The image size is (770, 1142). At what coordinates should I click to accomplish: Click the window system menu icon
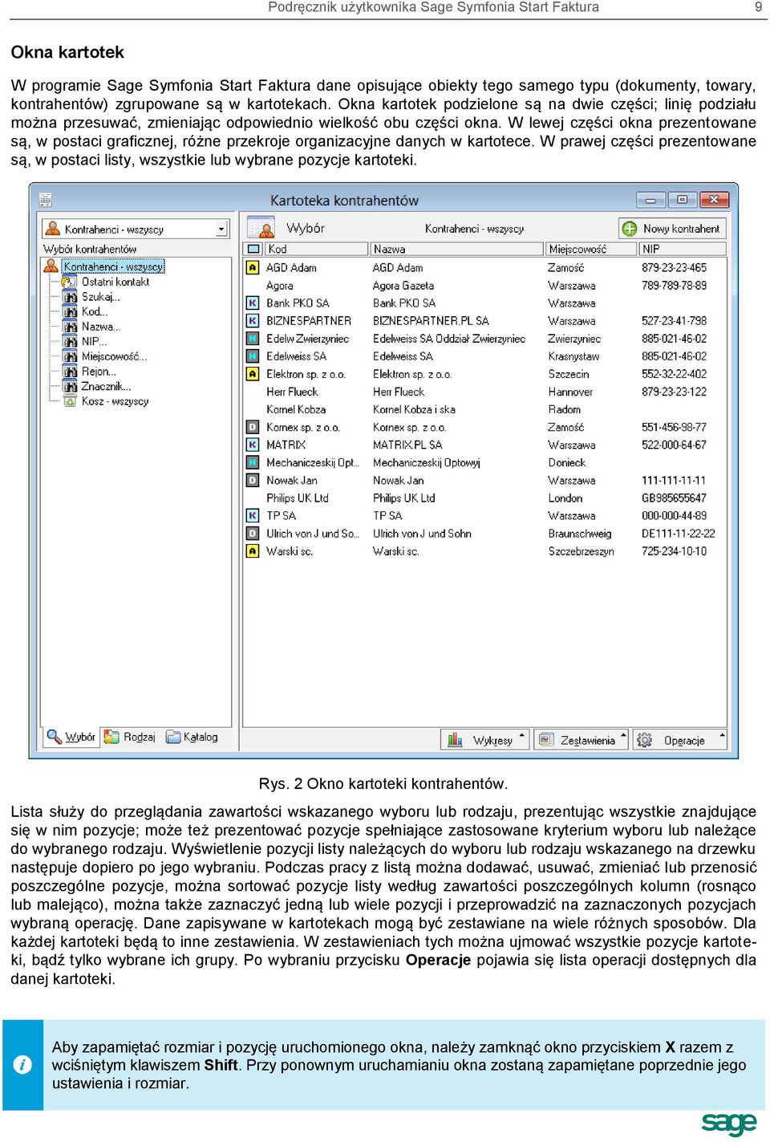click(x=46, y=200)
